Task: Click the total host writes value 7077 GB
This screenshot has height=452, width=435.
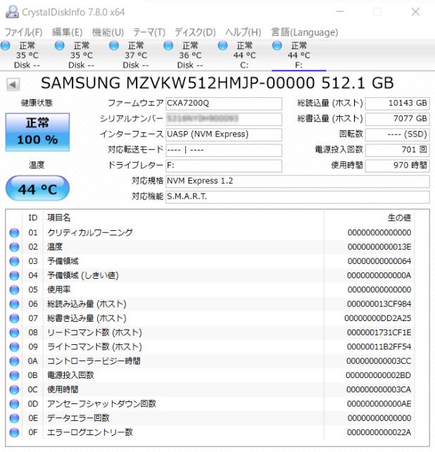Action: coord(398,119)
